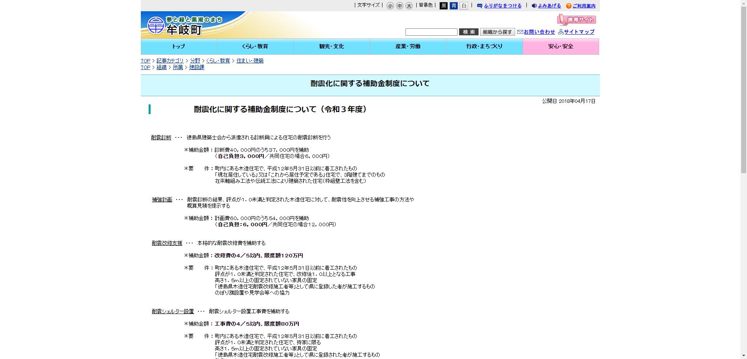Open サイトマップ via the sitemap icon
This screenshot has height=359, width=747.
(561, 32)
